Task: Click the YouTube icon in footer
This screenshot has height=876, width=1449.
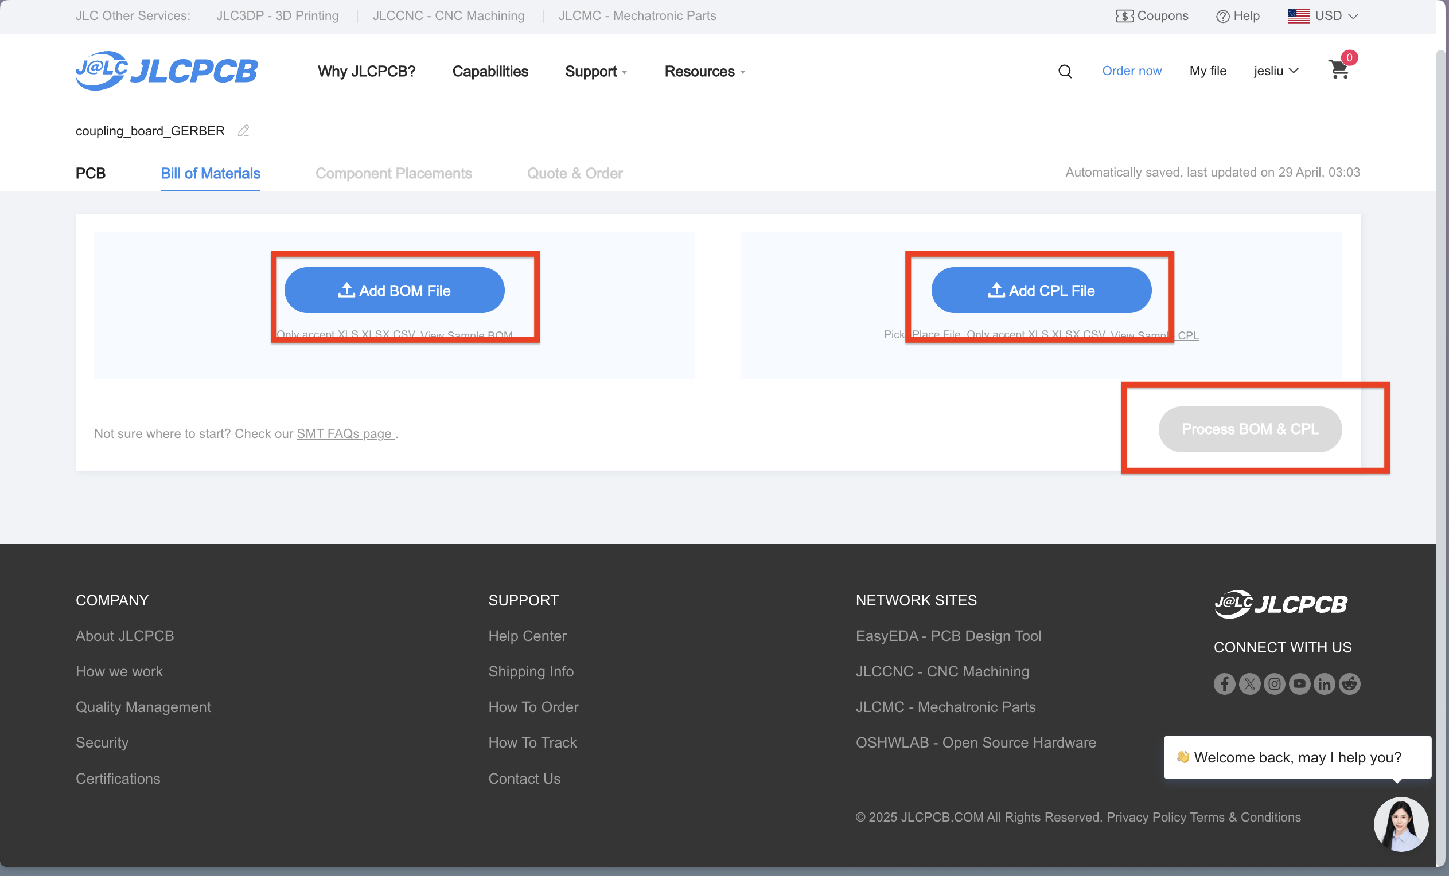Action: coord(1300,684)
